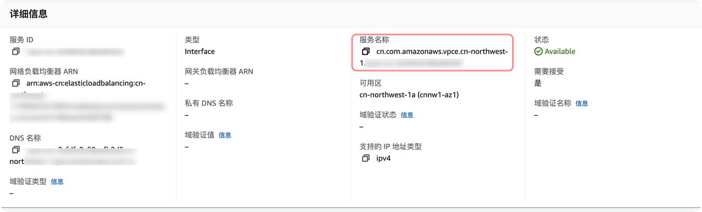Viewport: 702px width, 212px height.
Task: Copy the ipv4 supported address type
Action: (366, 158)
